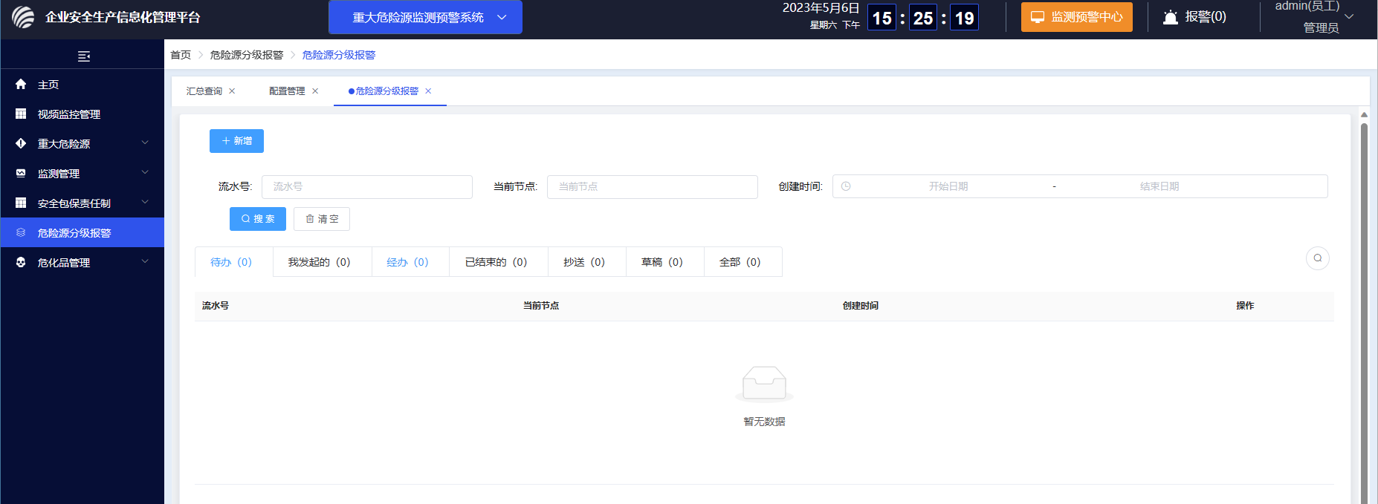
Task: Click the date 2023年5月6日 in the header
Action: pyautogui.click(x=821, y=8)
